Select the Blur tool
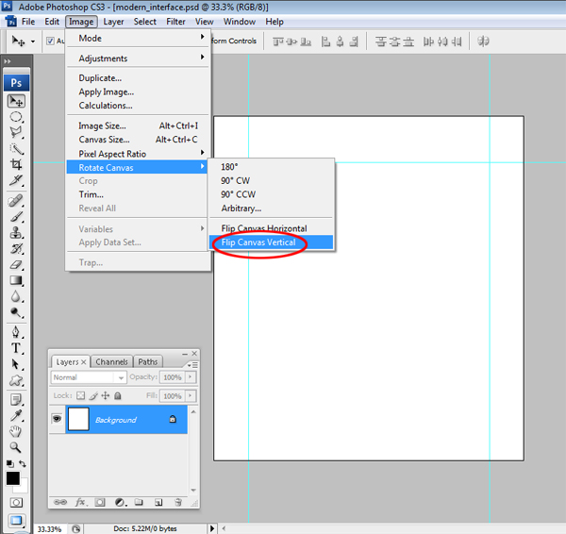The height and width of the screenshot is (534, 566). click(16, 296)
